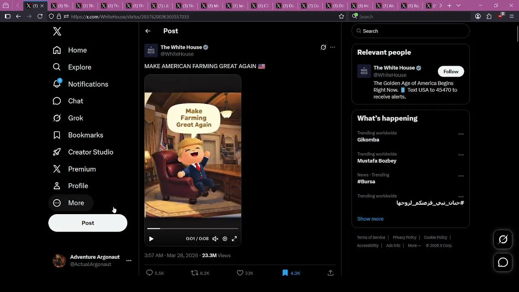
Task: Open Ads info footer link
Action: [x=393, y=246]
